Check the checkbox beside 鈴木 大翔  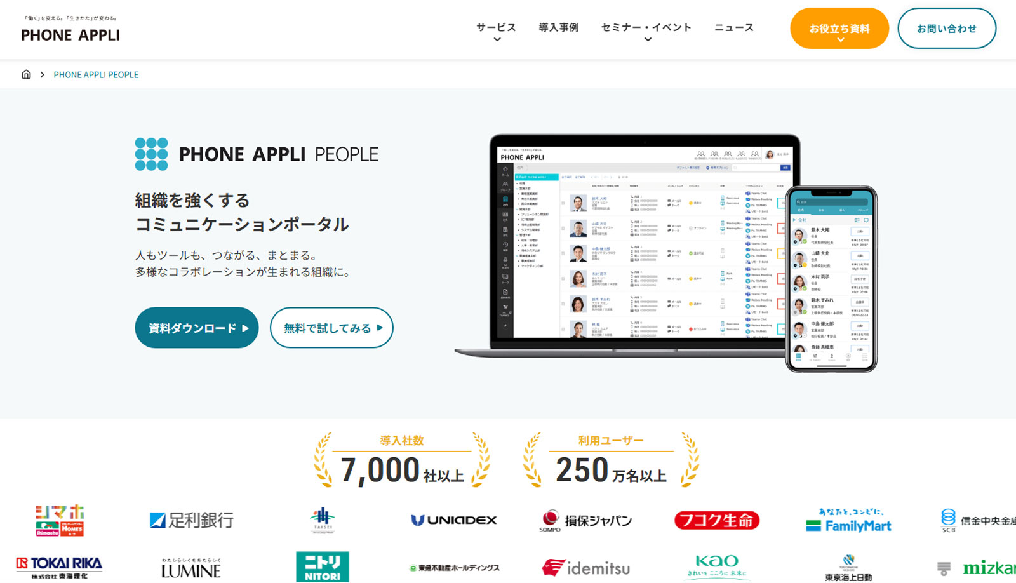coord(562,203)
